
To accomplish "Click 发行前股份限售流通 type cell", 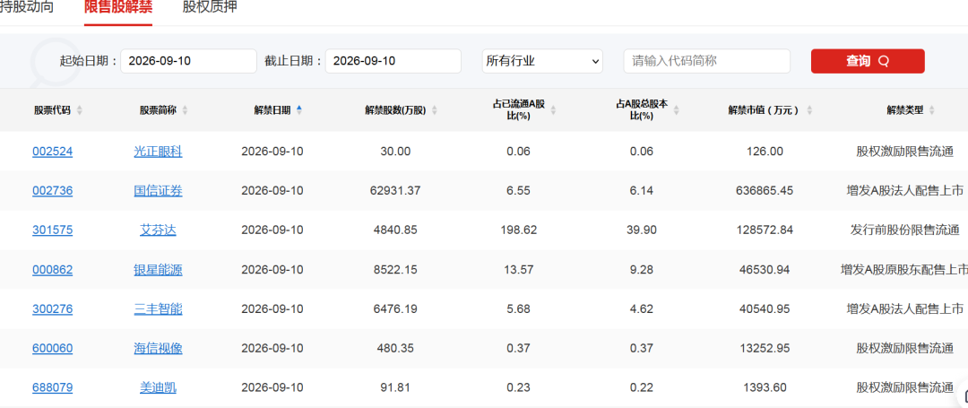I will [905, 230].
